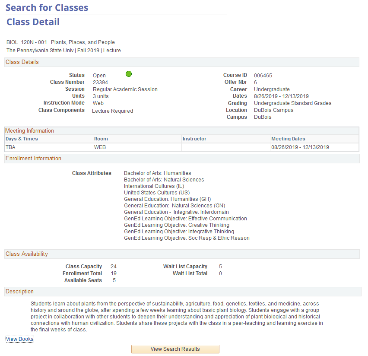Click the Enrollment Information section header
Viewport: 368px width, 356px height.
pyautogui.click(x=33, y=158)
